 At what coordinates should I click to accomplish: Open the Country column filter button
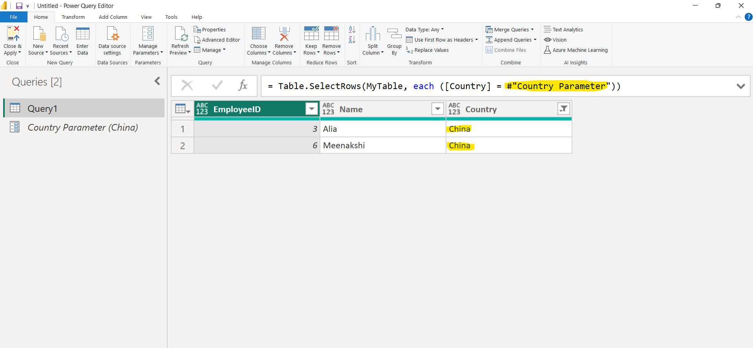coord(563,109)
